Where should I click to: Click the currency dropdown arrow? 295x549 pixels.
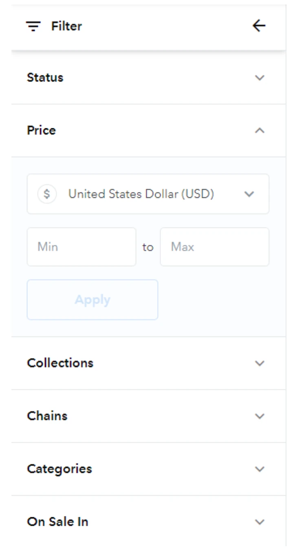(x=249, y=194)
